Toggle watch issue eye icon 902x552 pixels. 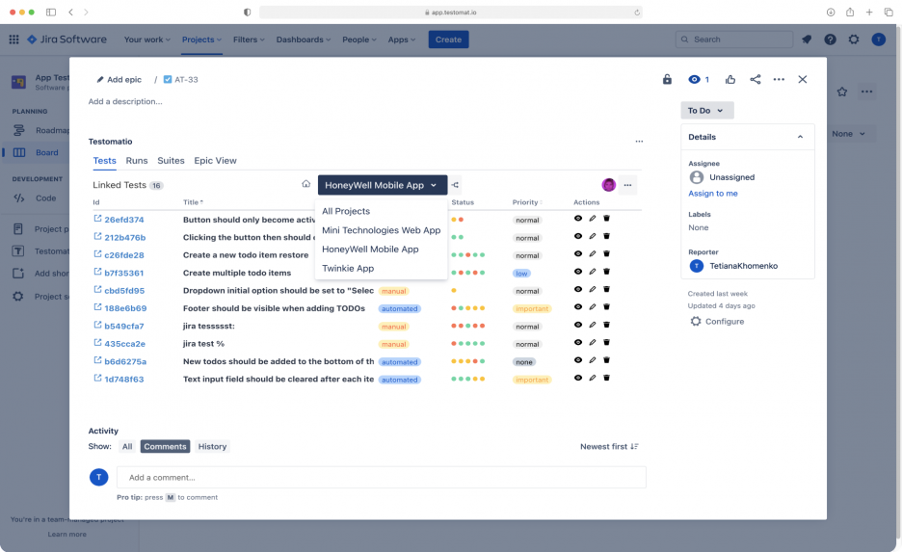[695, 79]
